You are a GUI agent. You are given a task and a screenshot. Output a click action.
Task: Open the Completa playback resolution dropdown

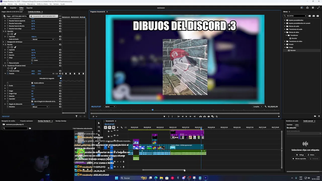(258, 107)
